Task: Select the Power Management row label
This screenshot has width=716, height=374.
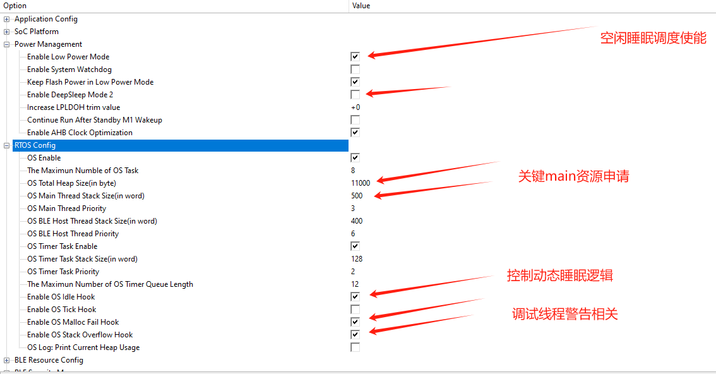Action: pyautogui.click(x=49, y=44)
